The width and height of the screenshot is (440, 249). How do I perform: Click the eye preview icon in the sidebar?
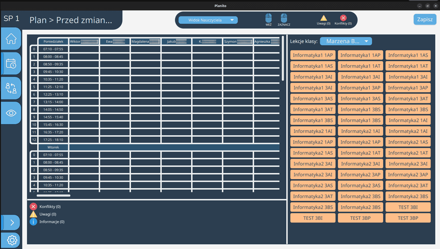click(x=11, y=113)
